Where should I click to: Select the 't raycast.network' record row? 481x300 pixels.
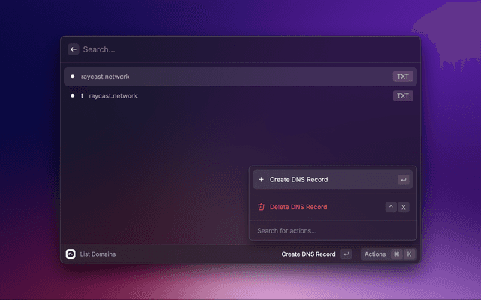[x=225, y=96]
